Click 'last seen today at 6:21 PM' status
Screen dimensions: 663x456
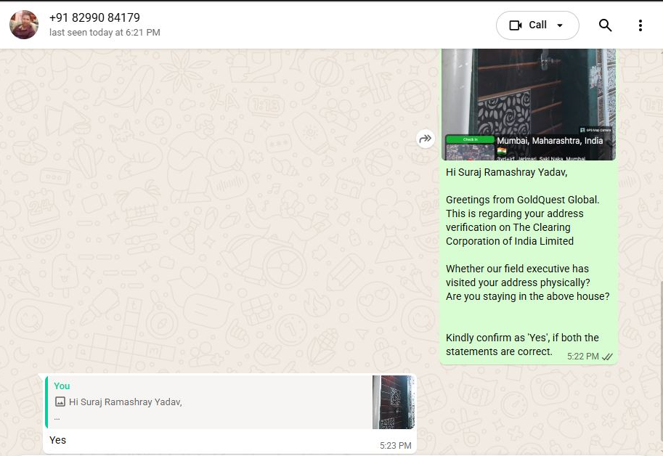105,33
